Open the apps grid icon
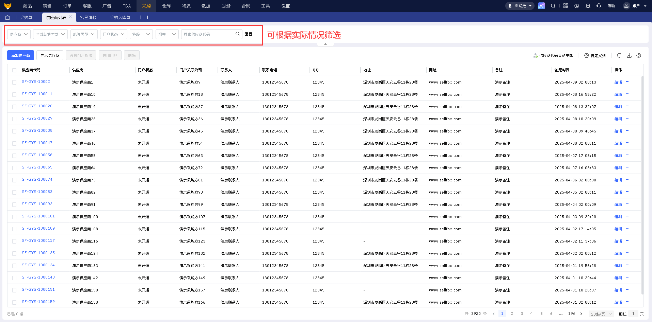The height and width of the screenshot is (322, 652). [x=566, y=6]
